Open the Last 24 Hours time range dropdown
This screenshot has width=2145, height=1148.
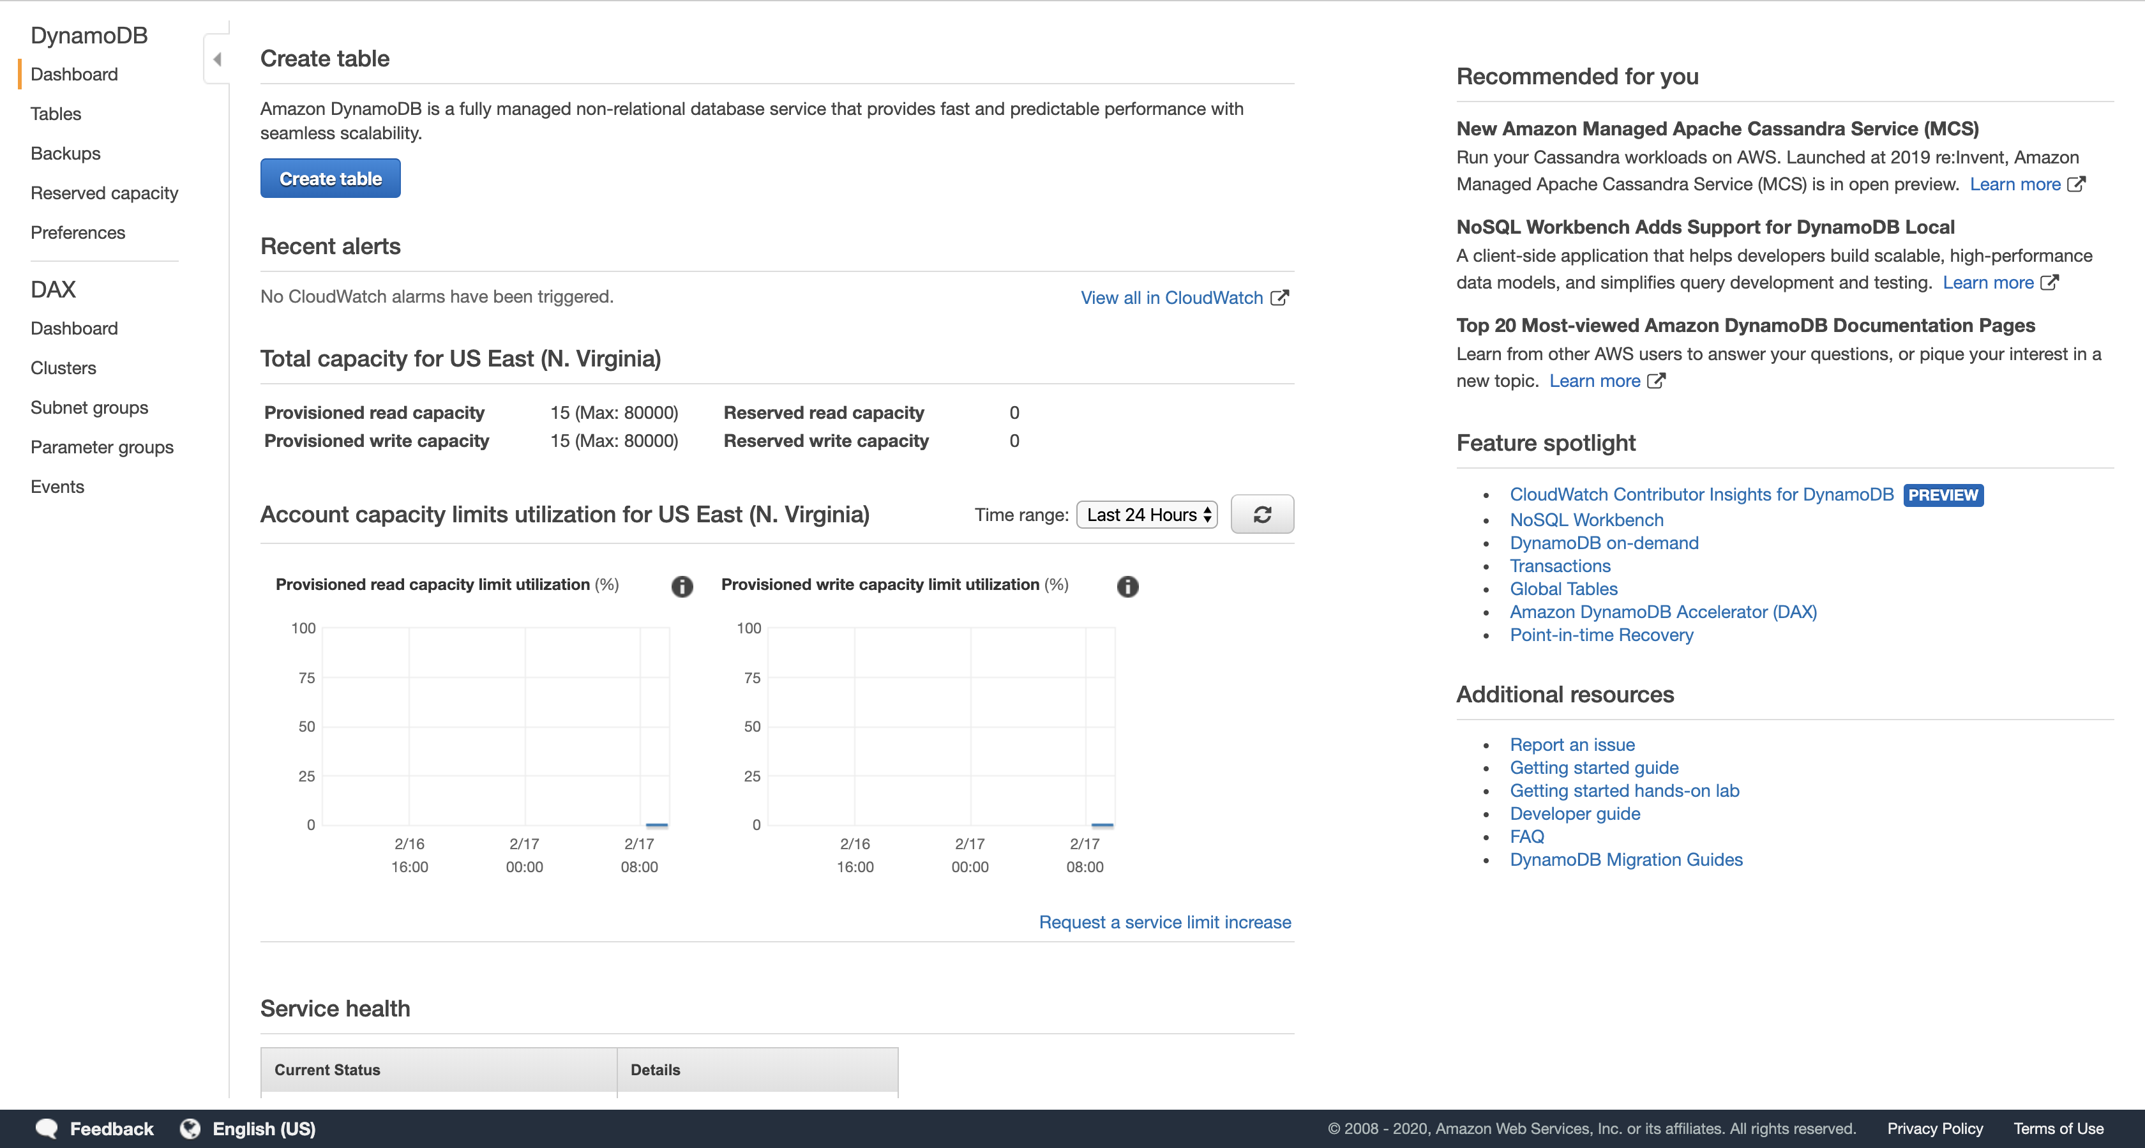(x=1147, y=515)
